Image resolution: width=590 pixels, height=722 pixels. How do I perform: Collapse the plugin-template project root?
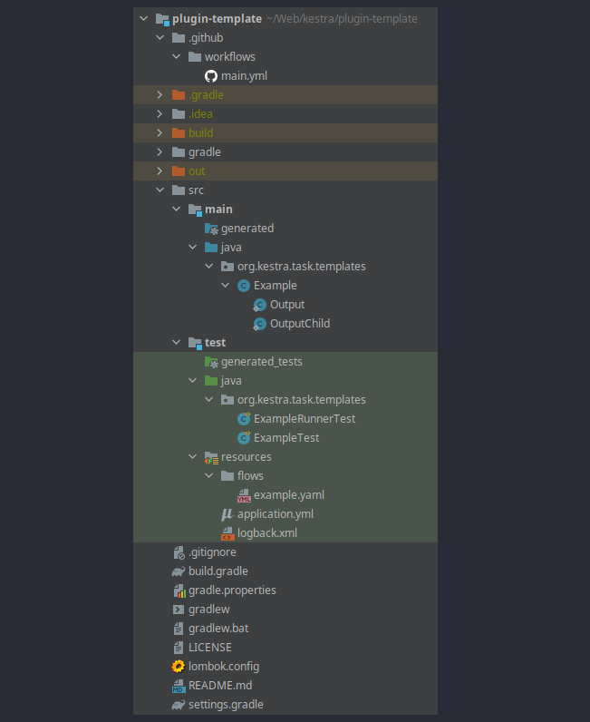(x=144, y=19)
